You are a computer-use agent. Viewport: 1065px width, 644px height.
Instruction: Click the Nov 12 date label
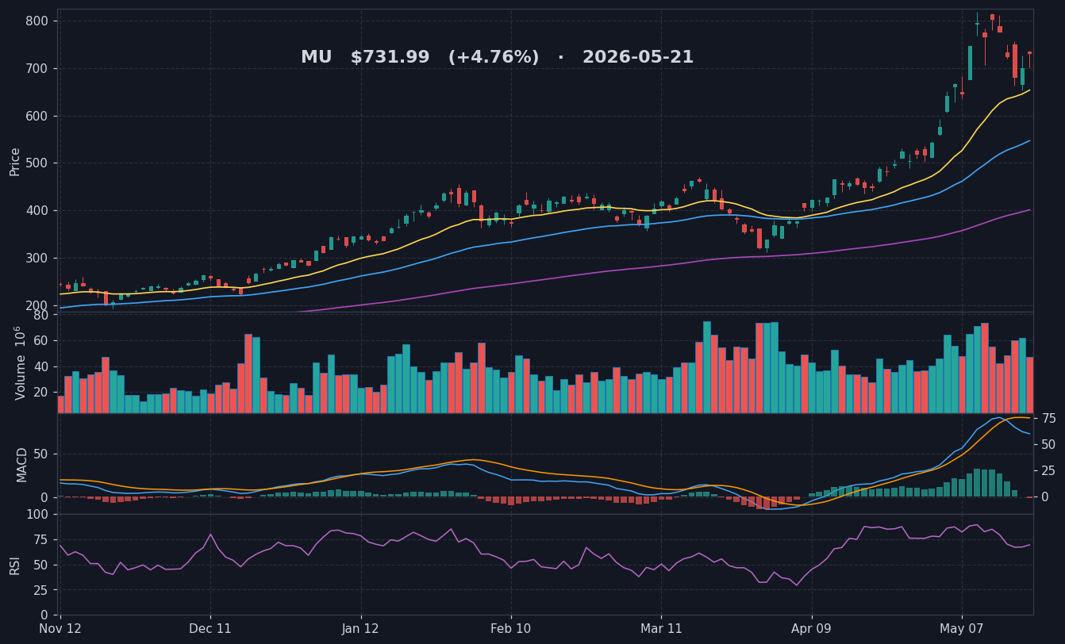coord(60,630)
